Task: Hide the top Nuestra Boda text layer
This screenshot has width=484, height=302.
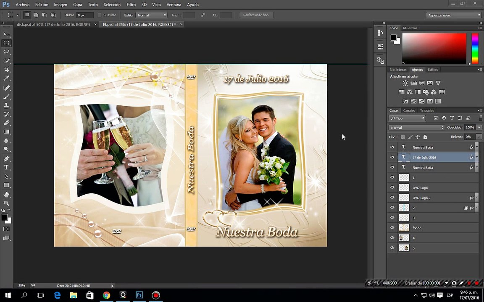Action: pos(392,147)
